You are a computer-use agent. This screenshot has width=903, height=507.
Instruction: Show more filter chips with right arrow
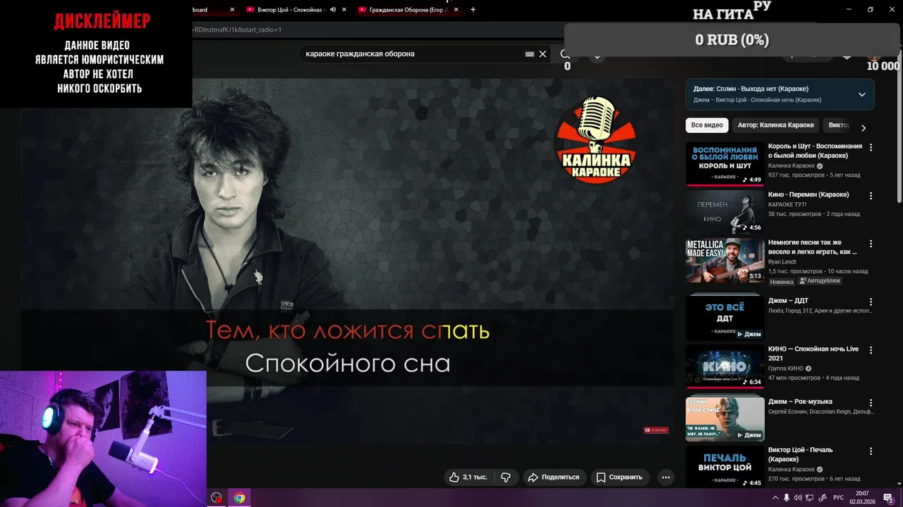click(x=863, y=127)
